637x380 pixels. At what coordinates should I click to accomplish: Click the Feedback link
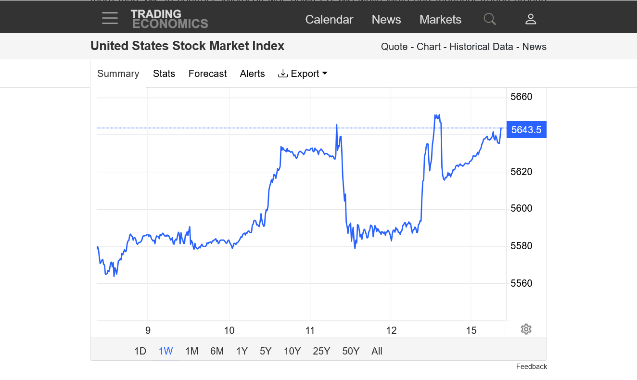tap(532, 367)
